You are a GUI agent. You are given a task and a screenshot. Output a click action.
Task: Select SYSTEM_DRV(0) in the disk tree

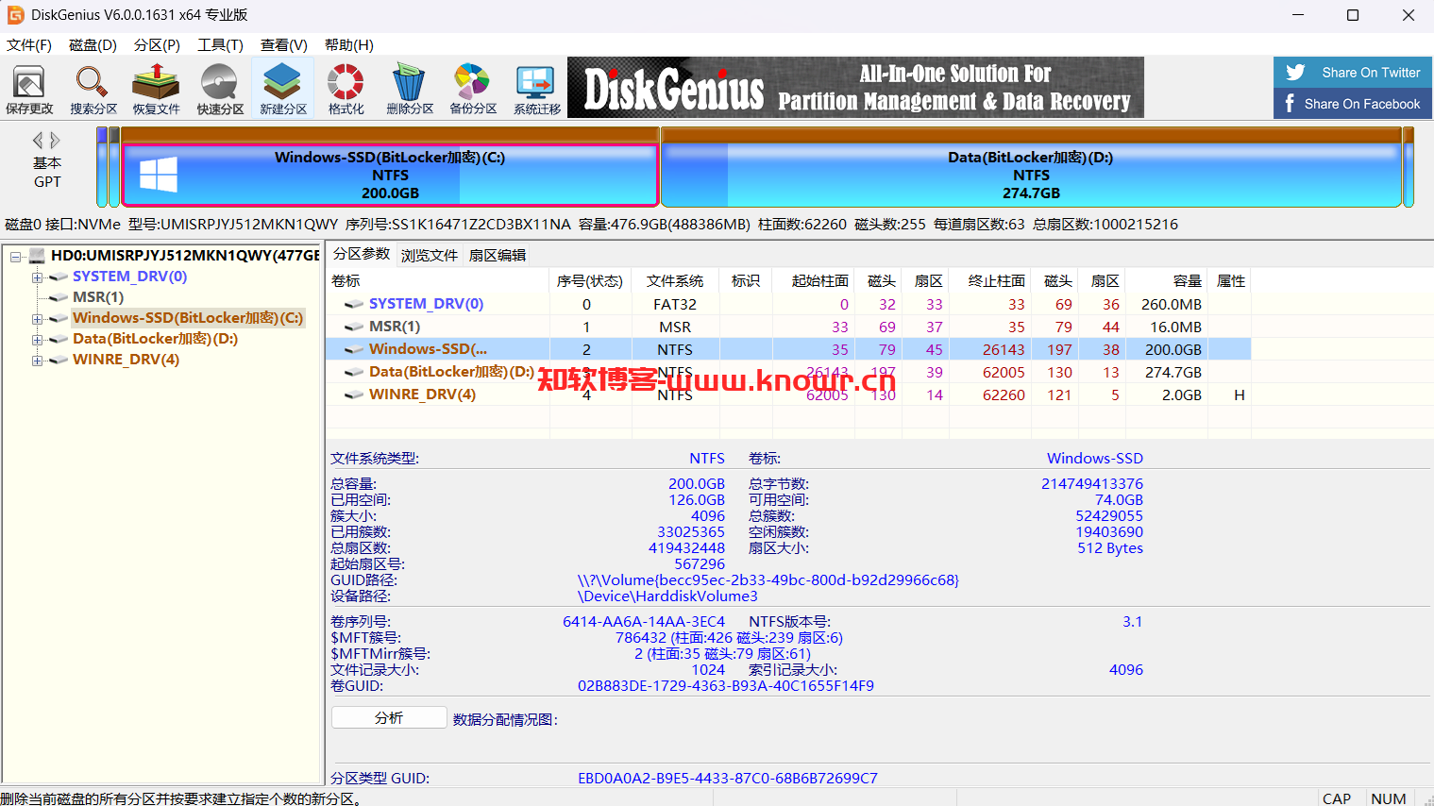click(129, 277)
